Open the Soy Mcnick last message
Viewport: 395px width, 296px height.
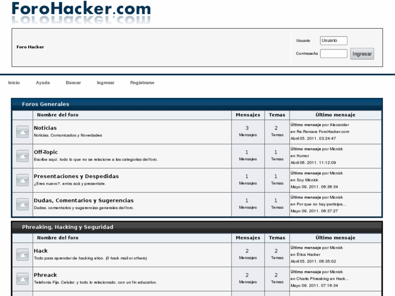pos(308,180)
